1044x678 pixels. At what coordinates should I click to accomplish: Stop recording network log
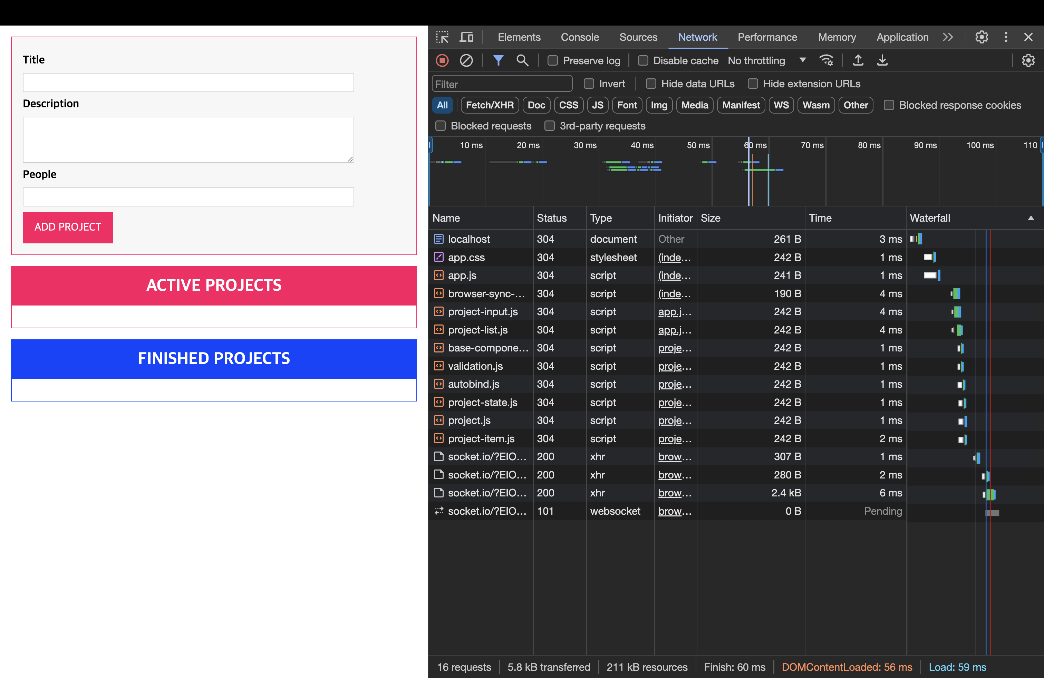click(442, 60)
